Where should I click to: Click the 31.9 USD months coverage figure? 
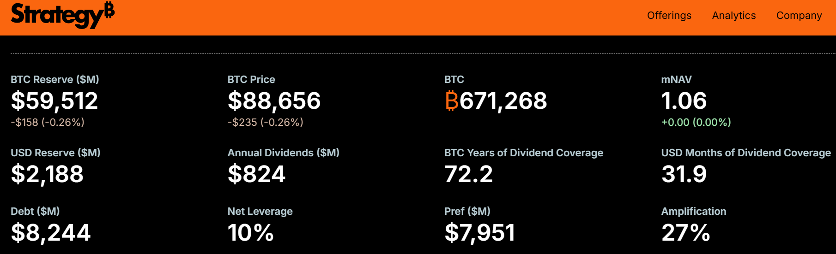click(x=684, y=174)
